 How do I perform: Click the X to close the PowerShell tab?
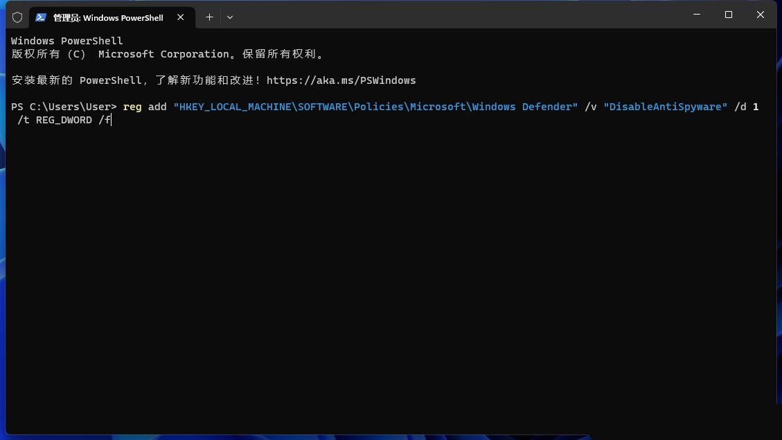pyautogui.click(x=181, y=17)
